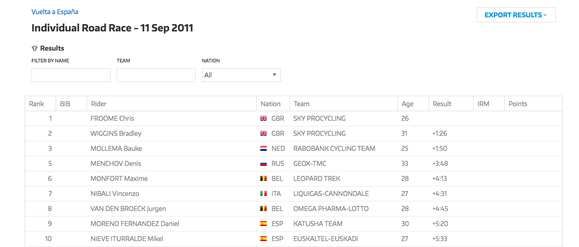Click the Spanish flag in Moreno Fernandez's row
The height and width of the screenshot is (247, 579).
point(264,224)
